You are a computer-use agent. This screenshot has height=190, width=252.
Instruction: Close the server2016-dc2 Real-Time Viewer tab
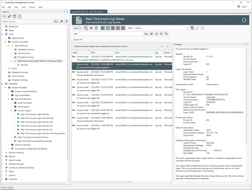click(106, 11)
